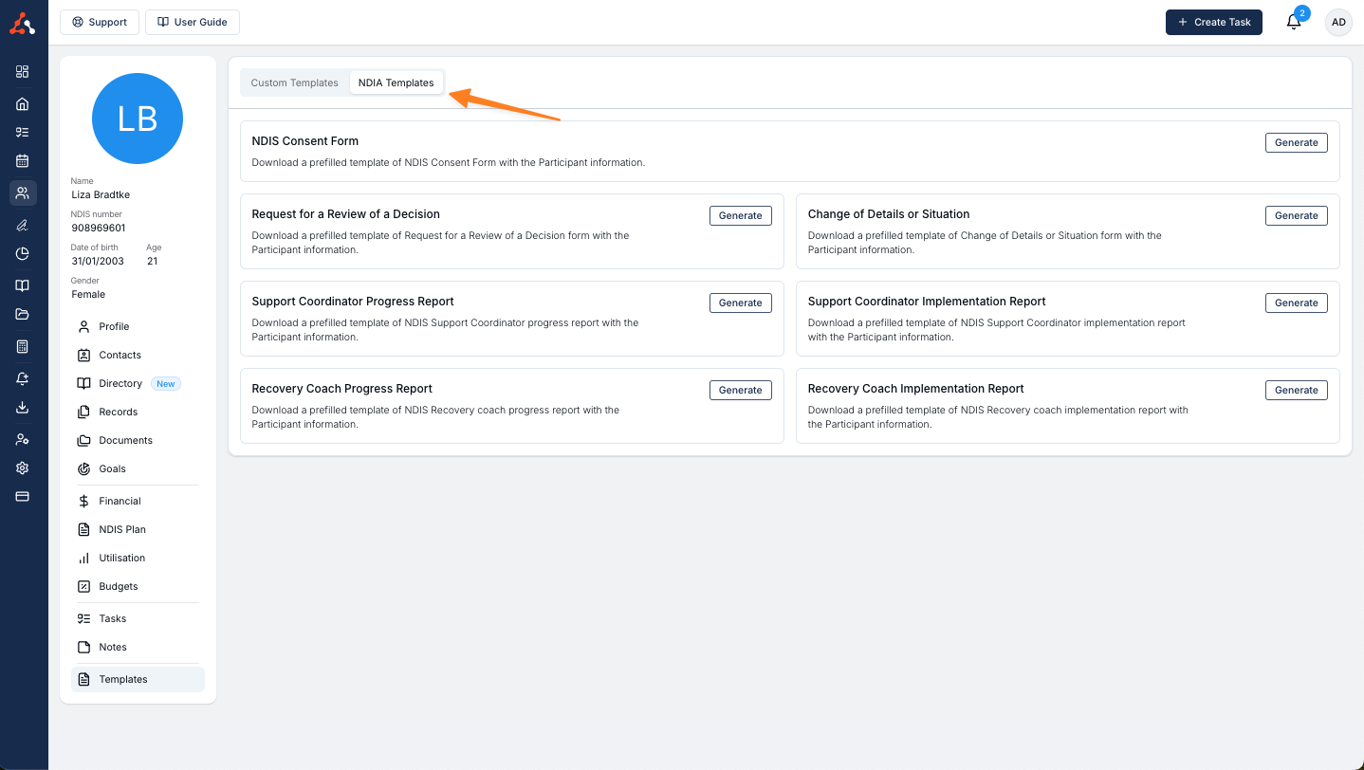Open settings gear icon in sidebar
Viewport: 1364px width, 770px height.
23,468
